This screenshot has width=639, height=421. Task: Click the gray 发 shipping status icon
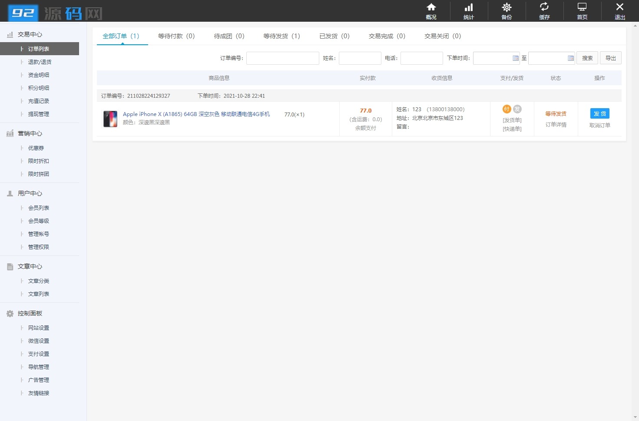tap(517, 109)
